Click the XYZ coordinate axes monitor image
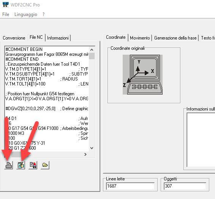Image resolution: width=215 pixels, height=199 pixels. pyautogui.click(x=142, y=74)
